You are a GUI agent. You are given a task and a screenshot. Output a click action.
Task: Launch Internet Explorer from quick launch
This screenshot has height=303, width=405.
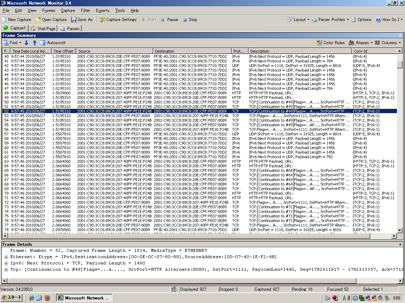[32, 298]
